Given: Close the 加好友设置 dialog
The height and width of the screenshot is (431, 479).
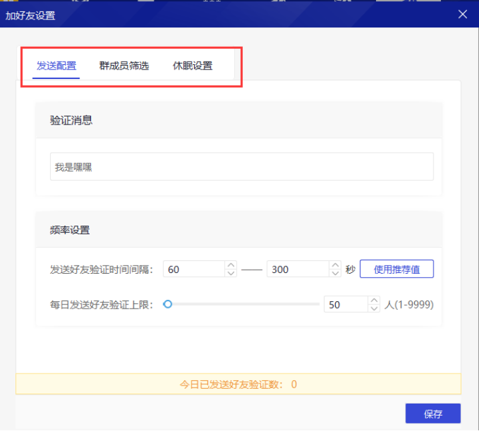Looking at the screenshot, I should (462, 14).
